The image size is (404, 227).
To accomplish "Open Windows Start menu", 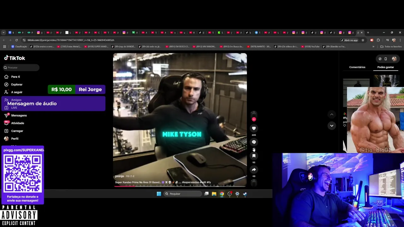I will (159, 194).
